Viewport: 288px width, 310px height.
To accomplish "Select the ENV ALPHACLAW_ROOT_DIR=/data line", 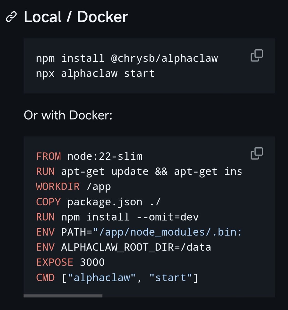I will (x=123, y=247).
